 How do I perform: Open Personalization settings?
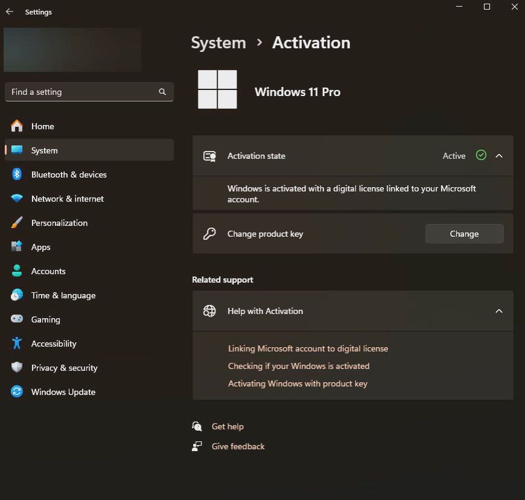pos(89,223)
